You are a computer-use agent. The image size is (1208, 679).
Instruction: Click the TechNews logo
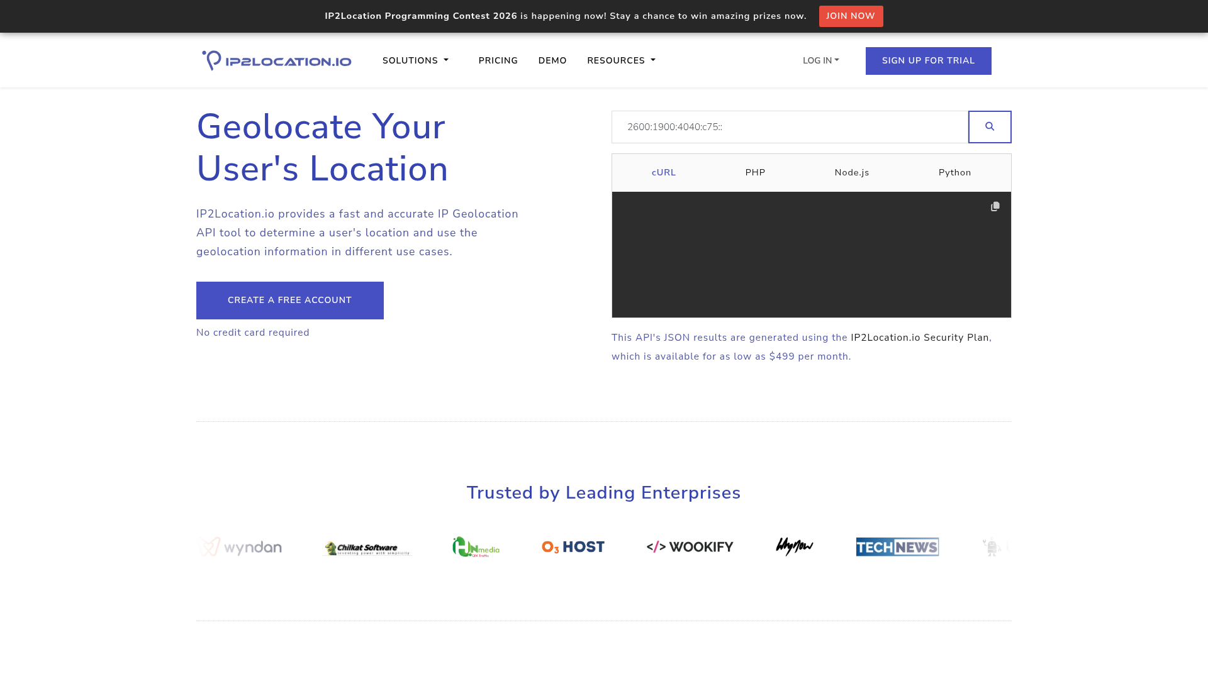coord(898,547)
